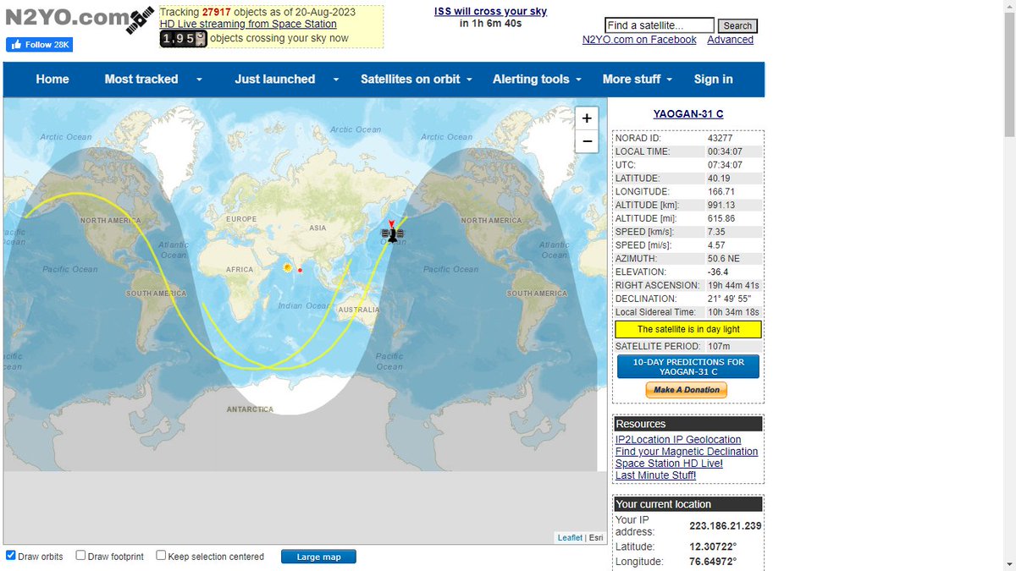The width and height of the screenshot is (1016, 571).
Task: Expand the Alerting tools dropdown arrow
Action: [578, 80]
